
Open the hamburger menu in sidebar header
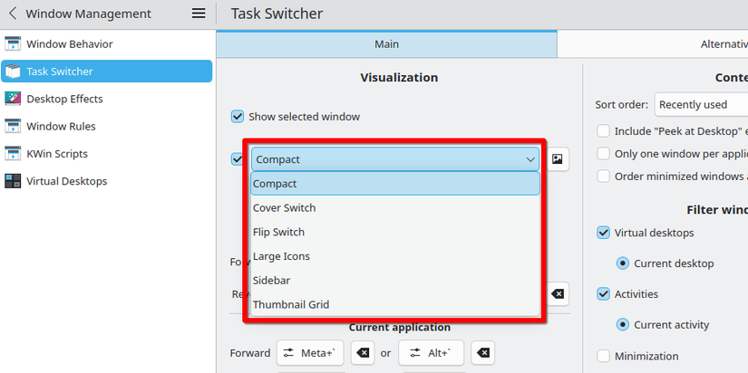pyautogui.click(x=199, y=14)
